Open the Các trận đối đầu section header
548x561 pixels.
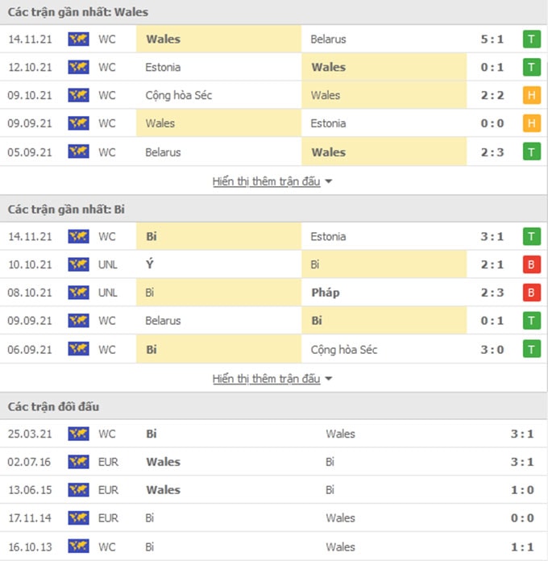click(x=274, y=406)
